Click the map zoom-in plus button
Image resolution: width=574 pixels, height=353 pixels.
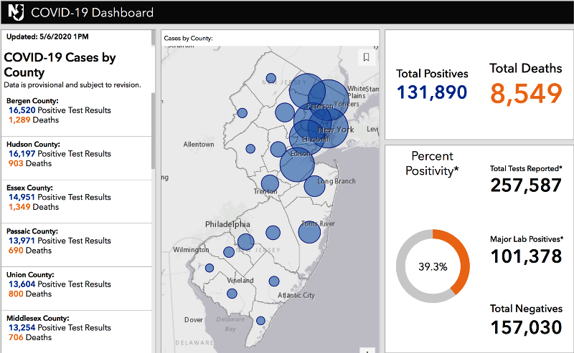(367, 351)
